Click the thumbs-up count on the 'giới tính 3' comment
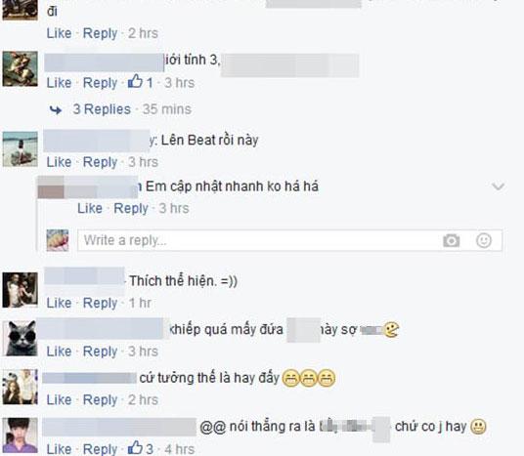524x456 pixels. click(141, 82)
